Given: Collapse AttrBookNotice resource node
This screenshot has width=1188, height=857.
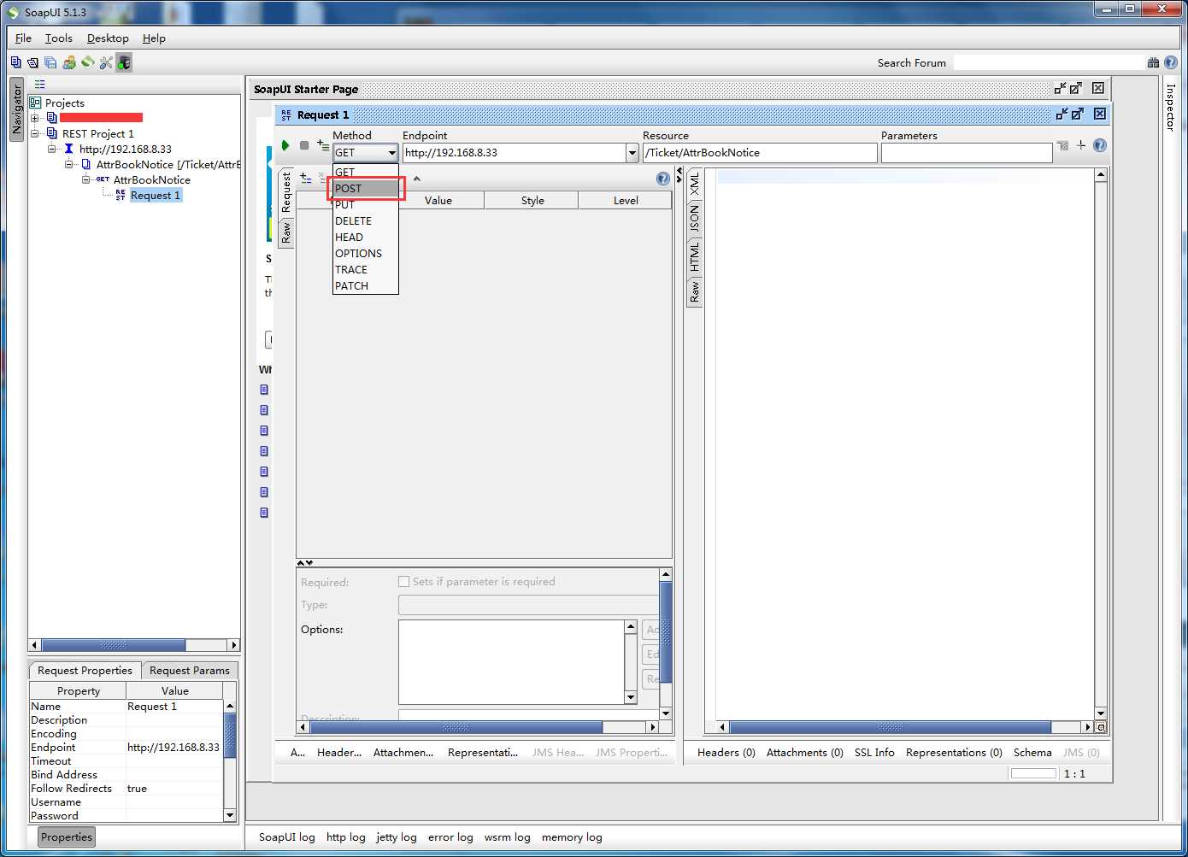Looking at the screenshot, I should point(69,164).
